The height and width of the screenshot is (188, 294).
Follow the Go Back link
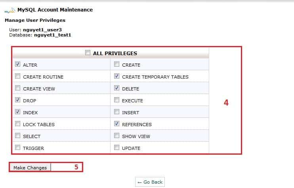(150, 182)
